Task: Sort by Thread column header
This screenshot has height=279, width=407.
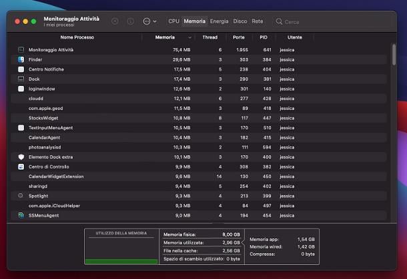Action: (210, 37)
